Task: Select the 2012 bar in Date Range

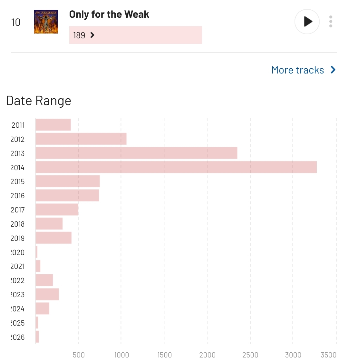Action: click(81, 139)
